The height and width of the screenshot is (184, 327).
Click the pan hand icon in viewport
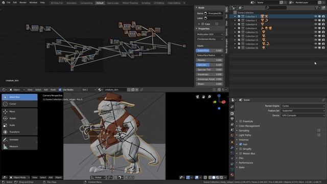[203, 97]
